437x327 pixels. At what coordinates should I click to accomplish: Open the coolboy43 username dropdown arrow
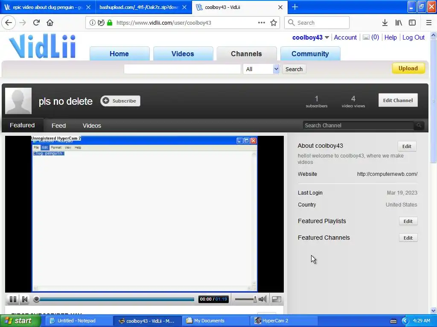pos(327,37)
